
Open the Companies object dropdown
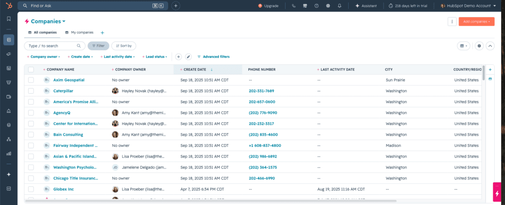tap(48, 21)
